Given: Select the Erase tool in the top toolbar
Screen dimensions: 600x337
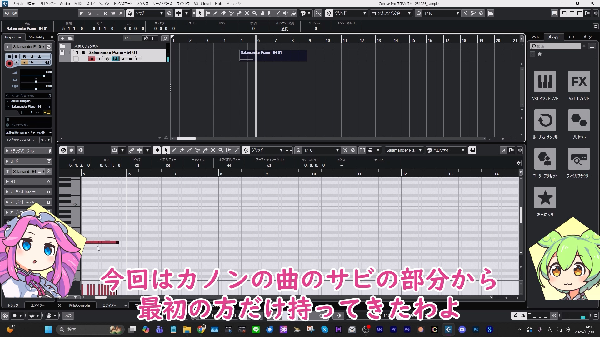Looking at the screenshot, I should click(223, 13).
